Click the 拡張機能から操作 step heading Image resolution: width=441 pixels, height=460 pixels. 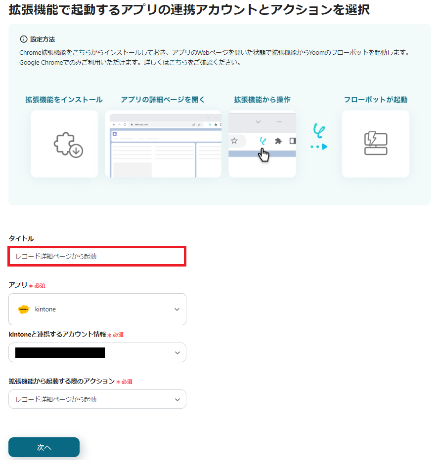point(262,100)
